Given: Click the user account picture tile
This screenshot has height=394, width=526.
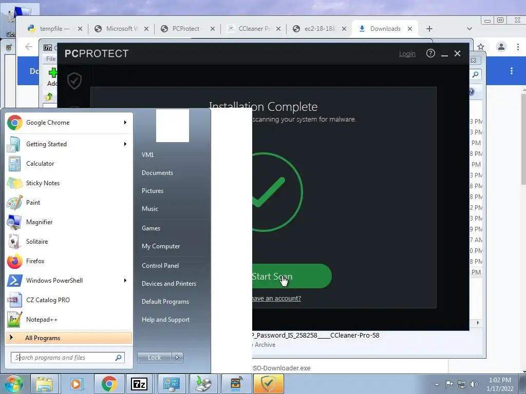Looking at the screenshot, I should pyautogui.click(x=173, y=126).
